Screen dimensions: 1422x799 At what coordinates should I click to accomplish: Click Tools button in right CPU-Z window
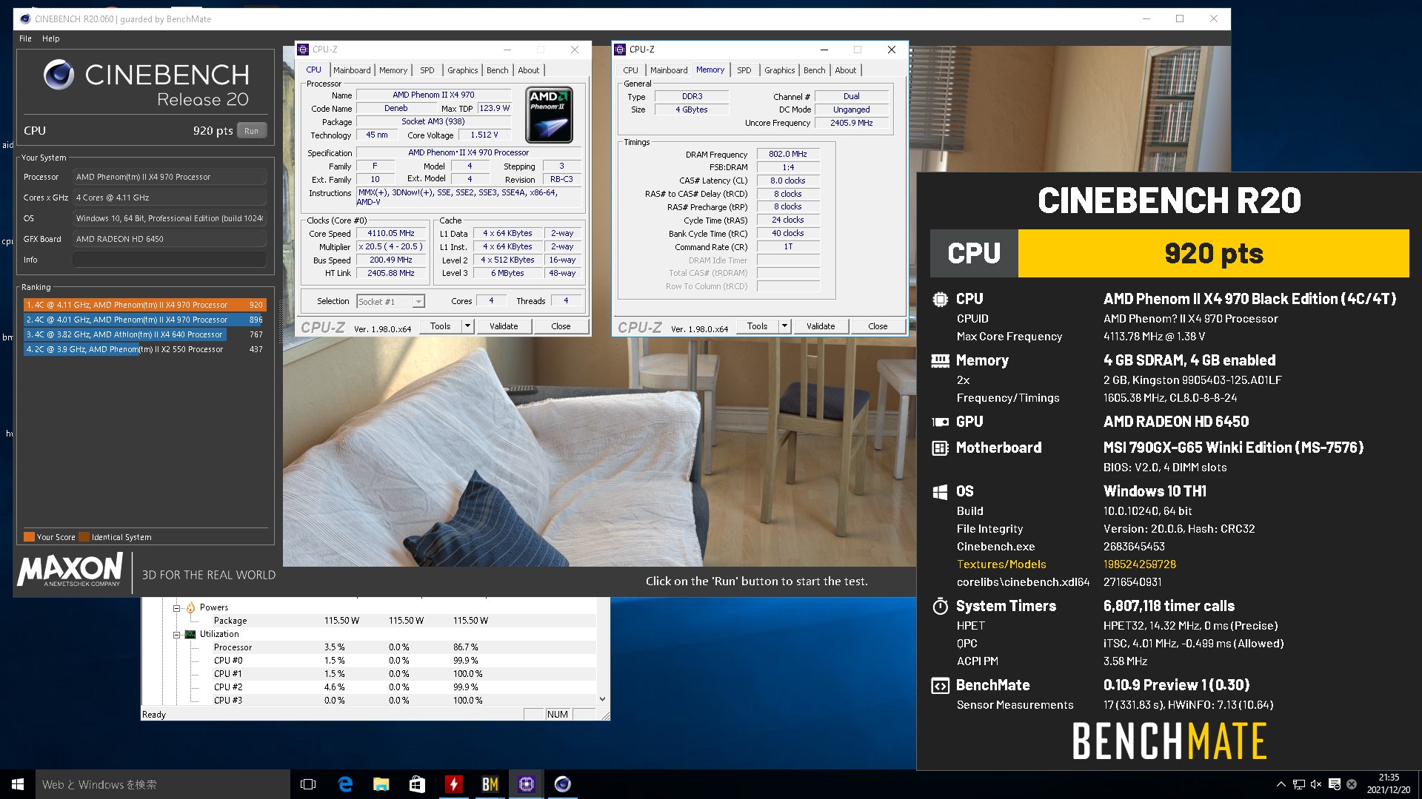coord(758,326)
